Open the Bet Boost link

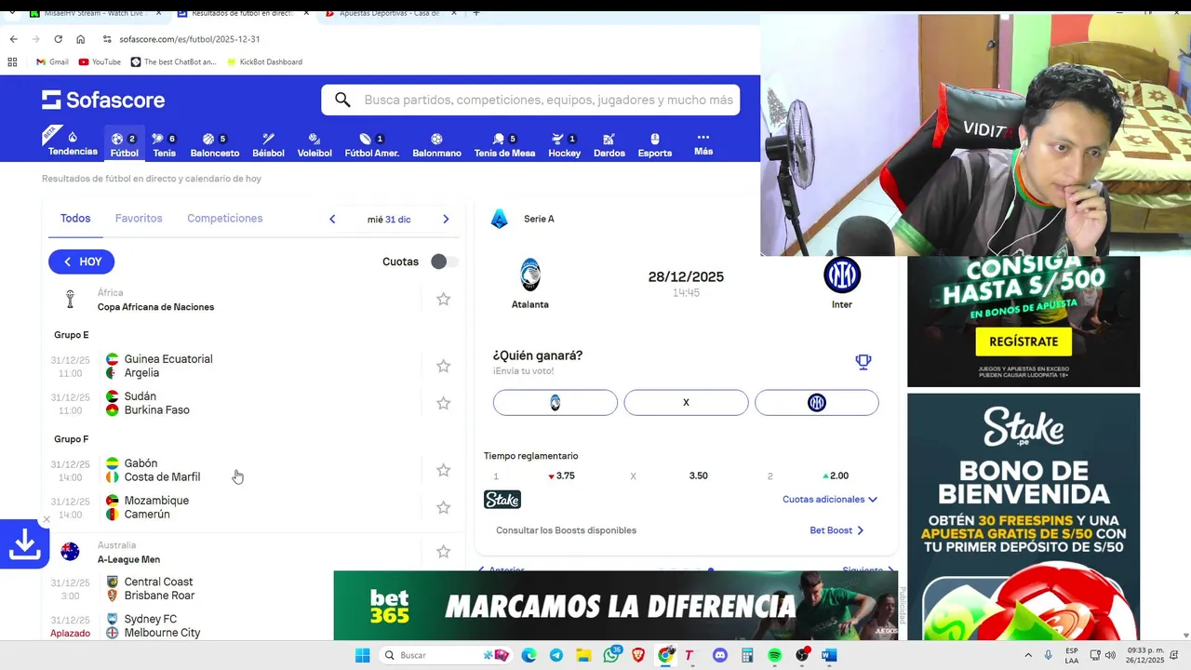point(836,530)
